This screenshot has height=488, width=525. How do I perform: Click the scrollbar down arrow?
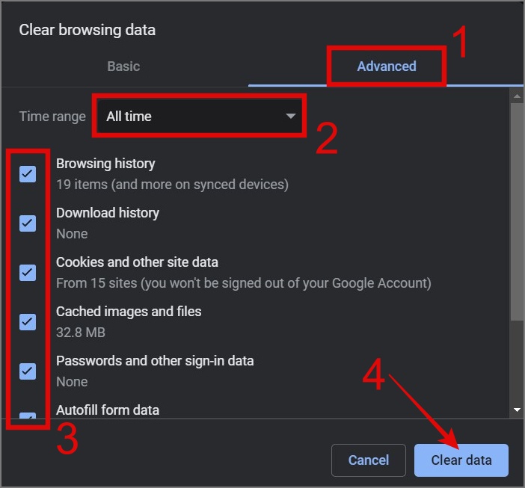click(516, 410)
